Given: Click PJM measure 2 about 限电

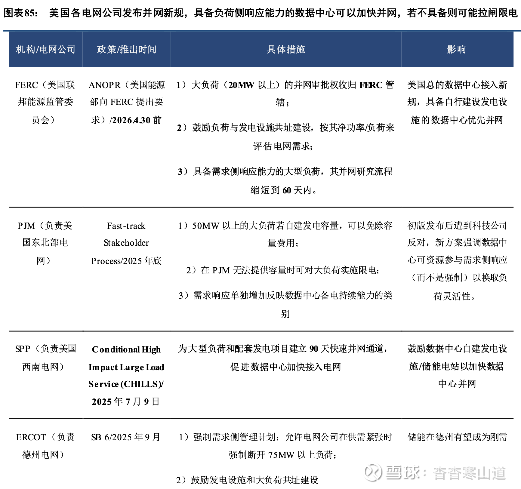Looking at the screenshot, I should [x=283, y=270].
